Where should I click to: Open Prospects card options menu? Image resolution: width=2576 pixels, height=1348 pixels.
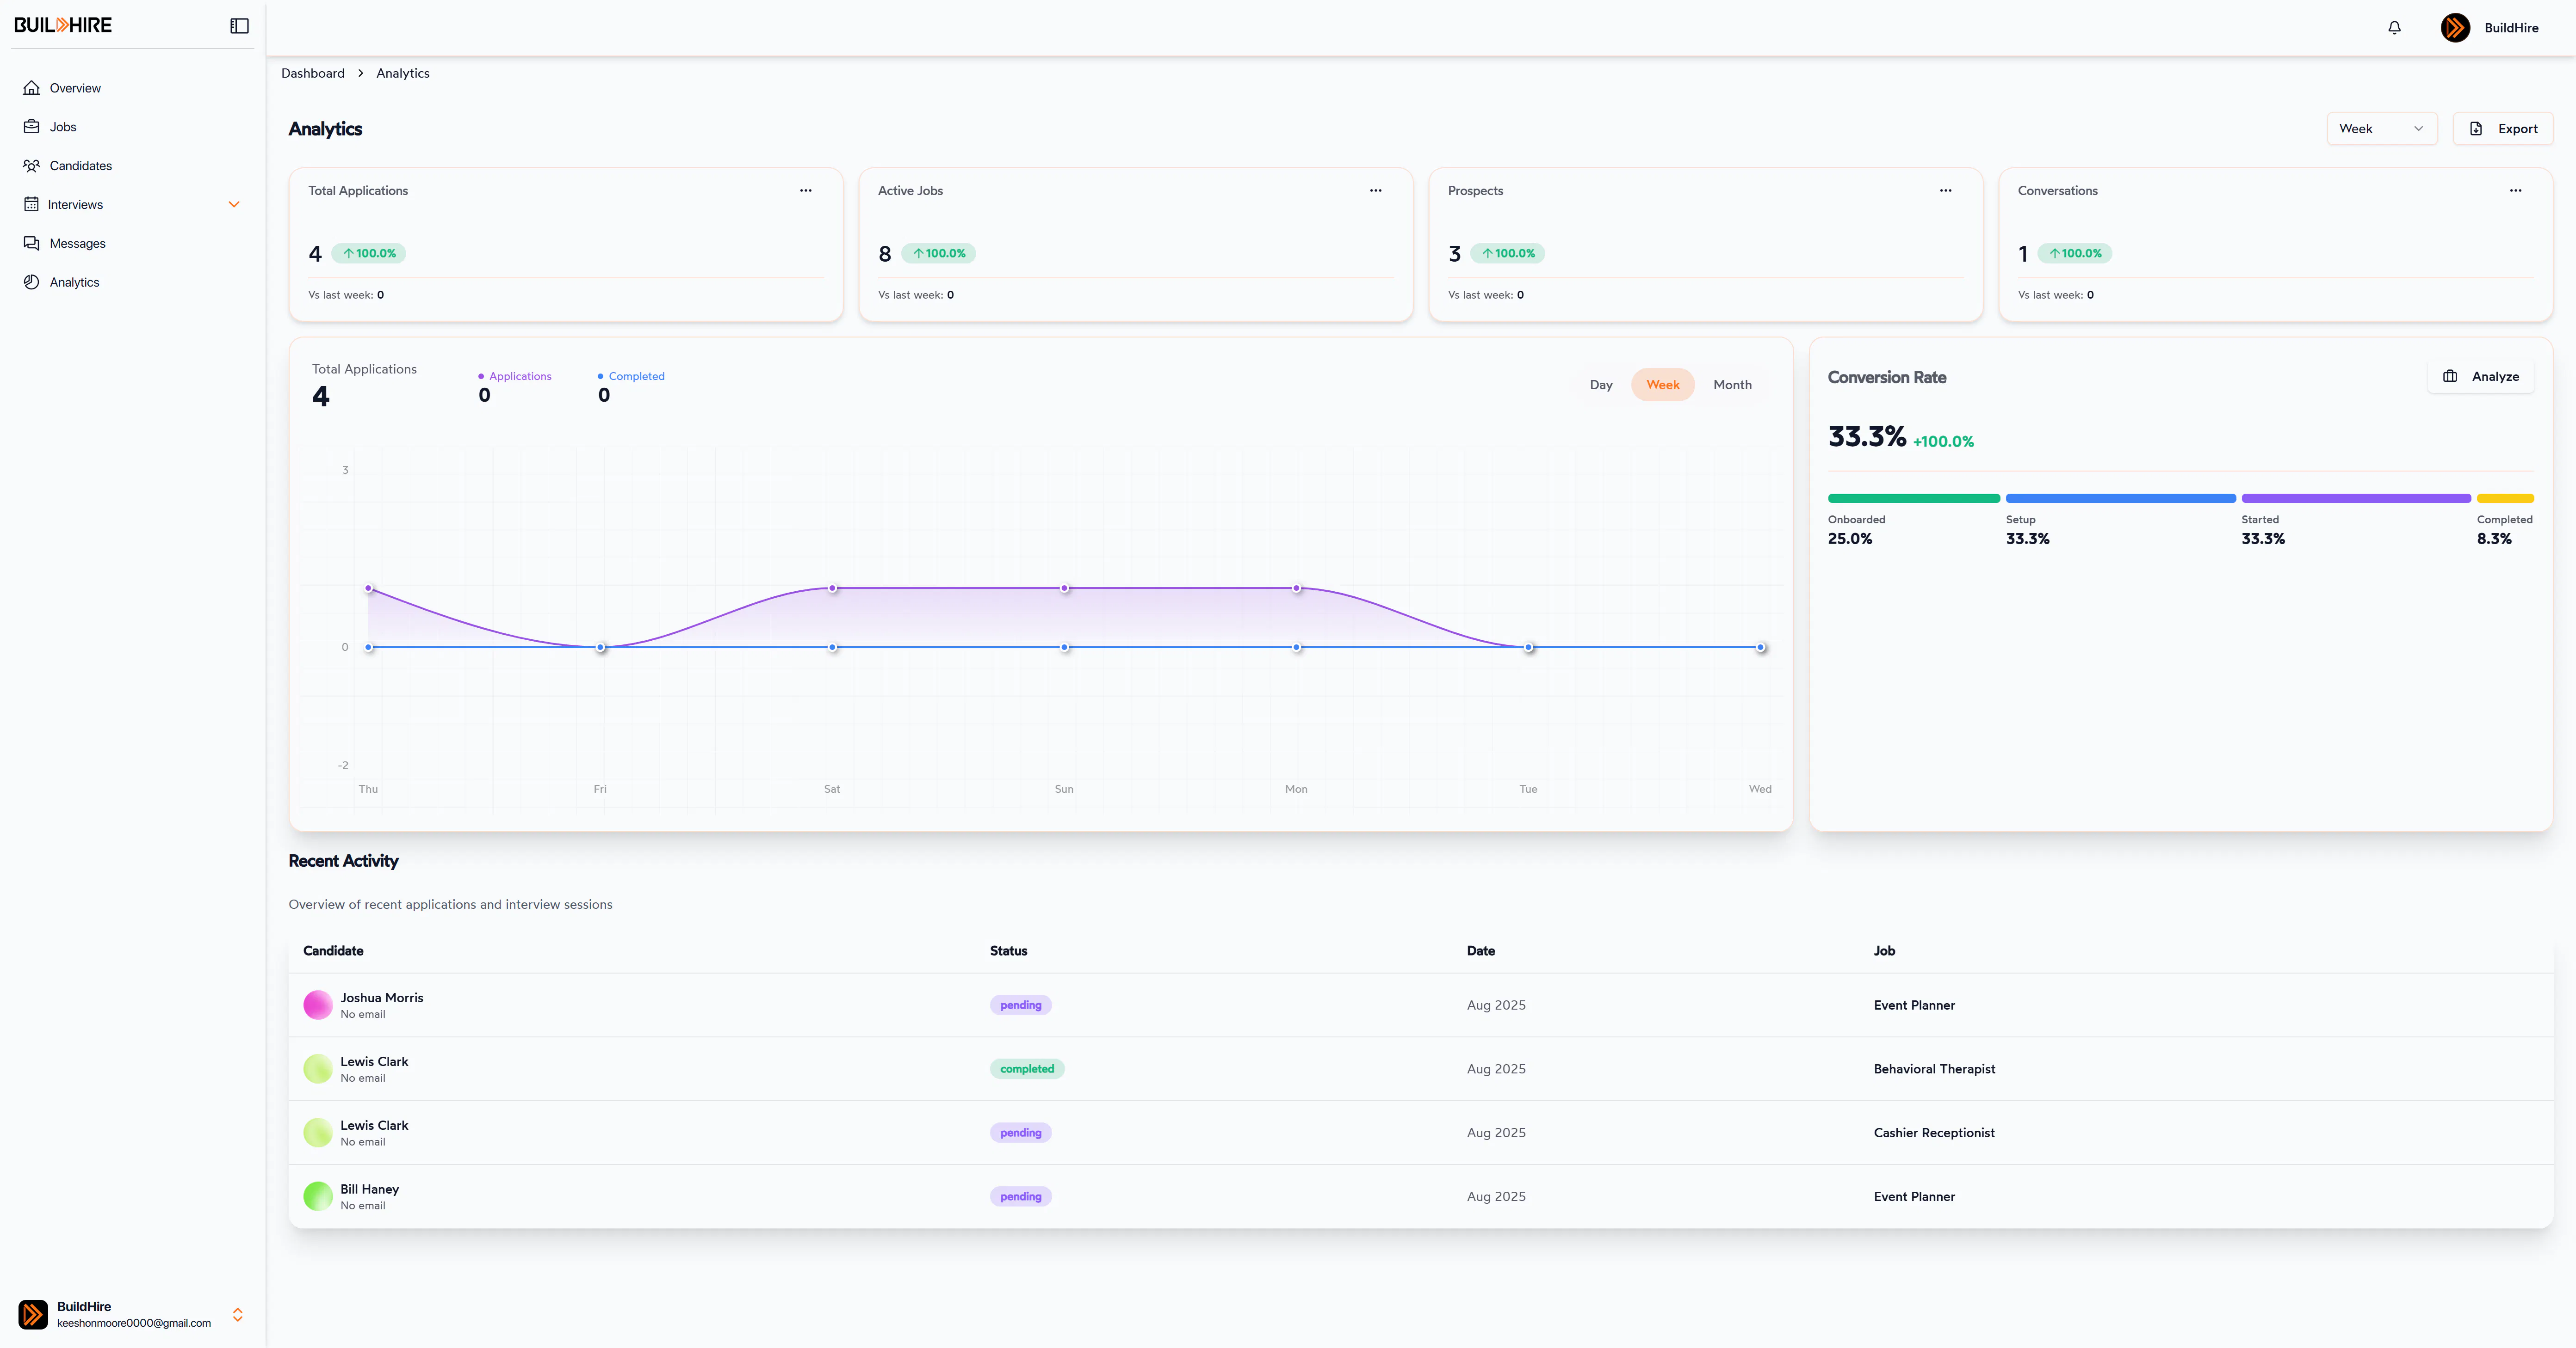pyautogui.click(x=1946, y=191)
